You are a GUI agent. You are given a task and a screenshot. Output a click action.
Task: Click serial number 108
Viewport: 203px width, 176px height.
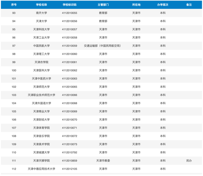(x=14, y=136)
